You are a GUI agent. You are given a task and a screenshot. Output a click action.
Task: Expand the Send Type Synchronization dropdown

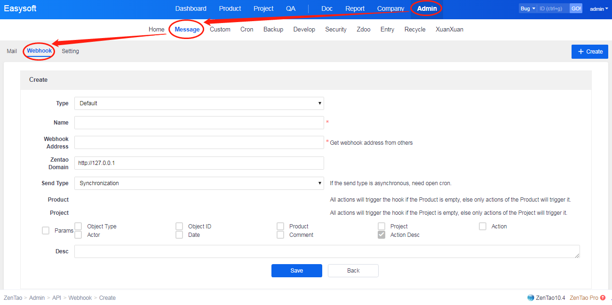(199, 183)
